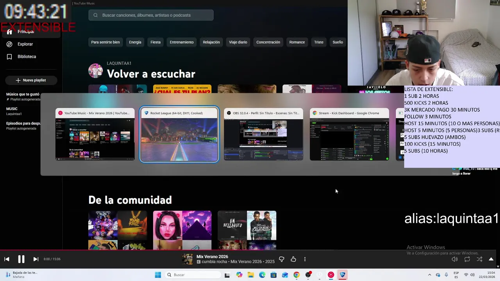Screen dimensions: 500x281
Task: Click the search bar in YouTube Music
Action: 151,15
